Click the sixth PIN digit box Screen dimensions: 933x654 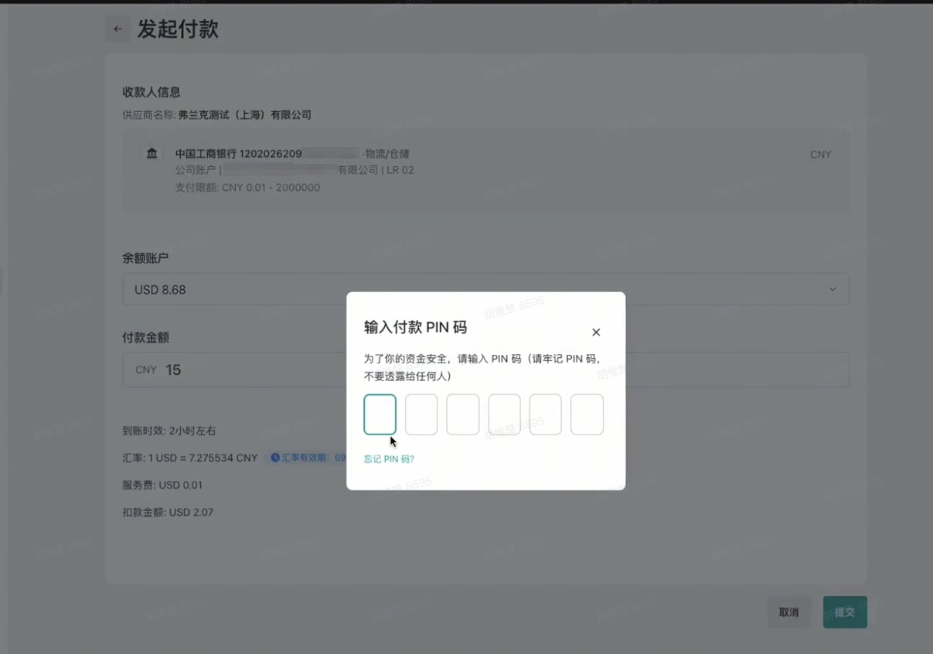point(587,414)
